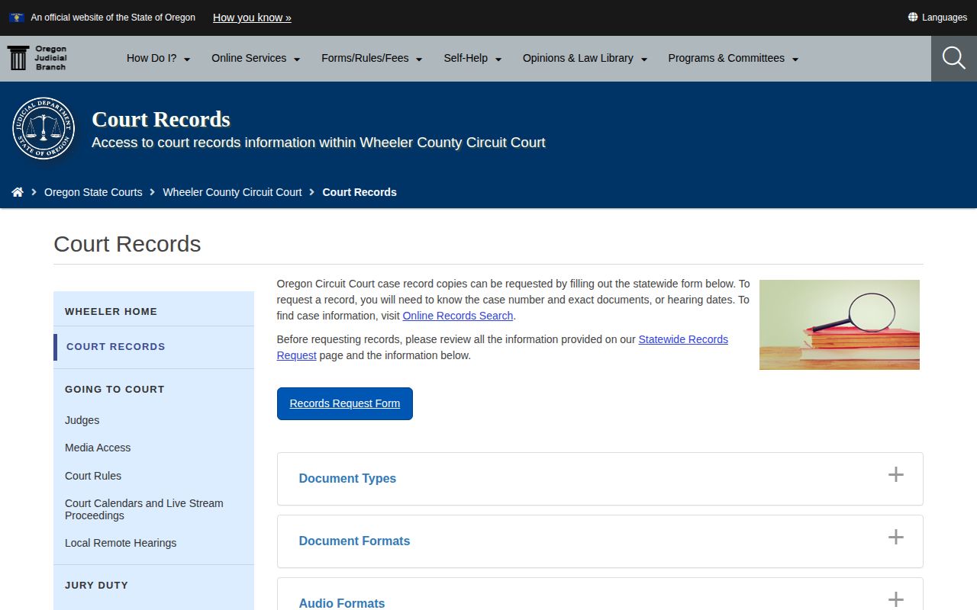Click the Audio Formats heading
This screenshot has height=610, width=977.
(x=342, y=603)
